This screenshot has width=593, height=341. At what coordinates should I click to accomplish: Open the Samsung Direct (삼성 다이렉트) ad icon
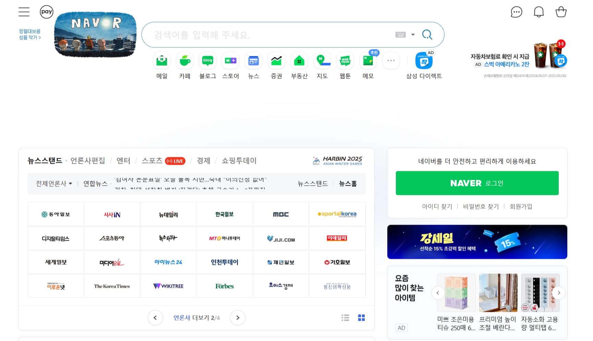coord(424,61)
